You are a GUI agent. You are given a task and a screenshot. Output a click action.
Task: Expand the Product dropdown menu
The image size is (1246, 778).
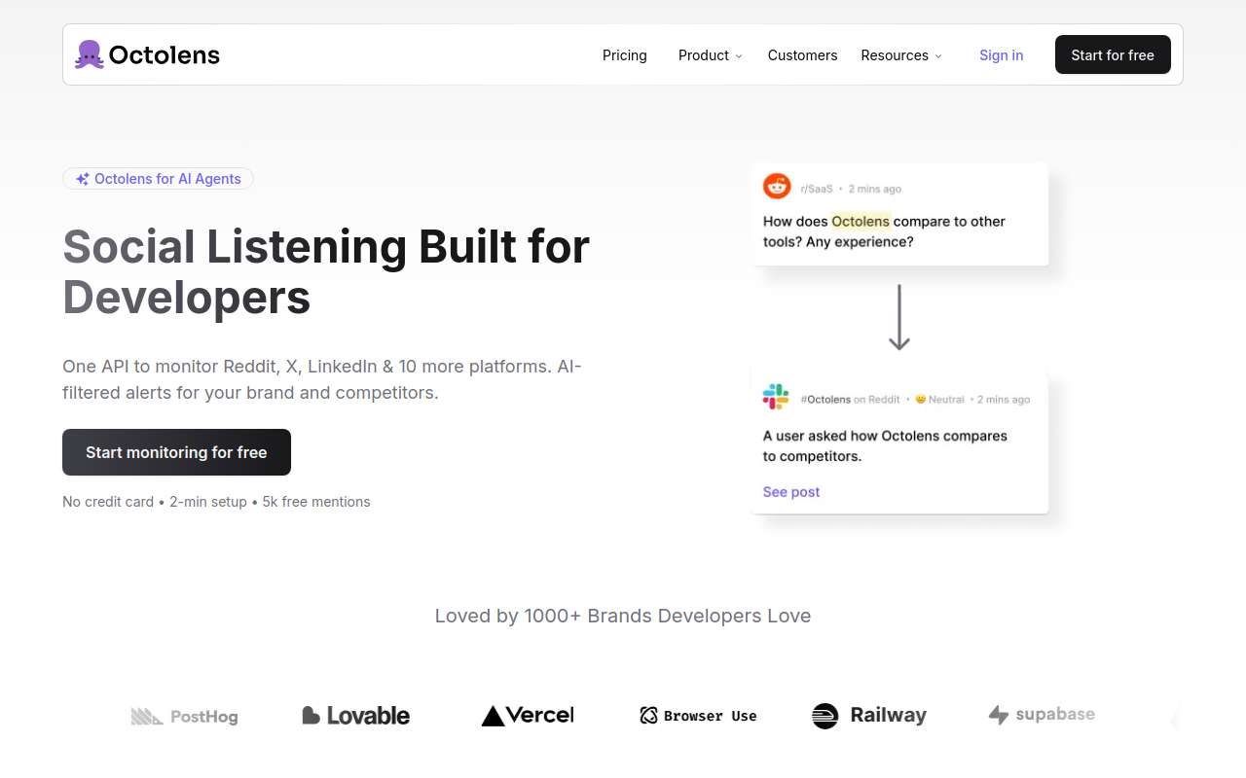(711, 55)
